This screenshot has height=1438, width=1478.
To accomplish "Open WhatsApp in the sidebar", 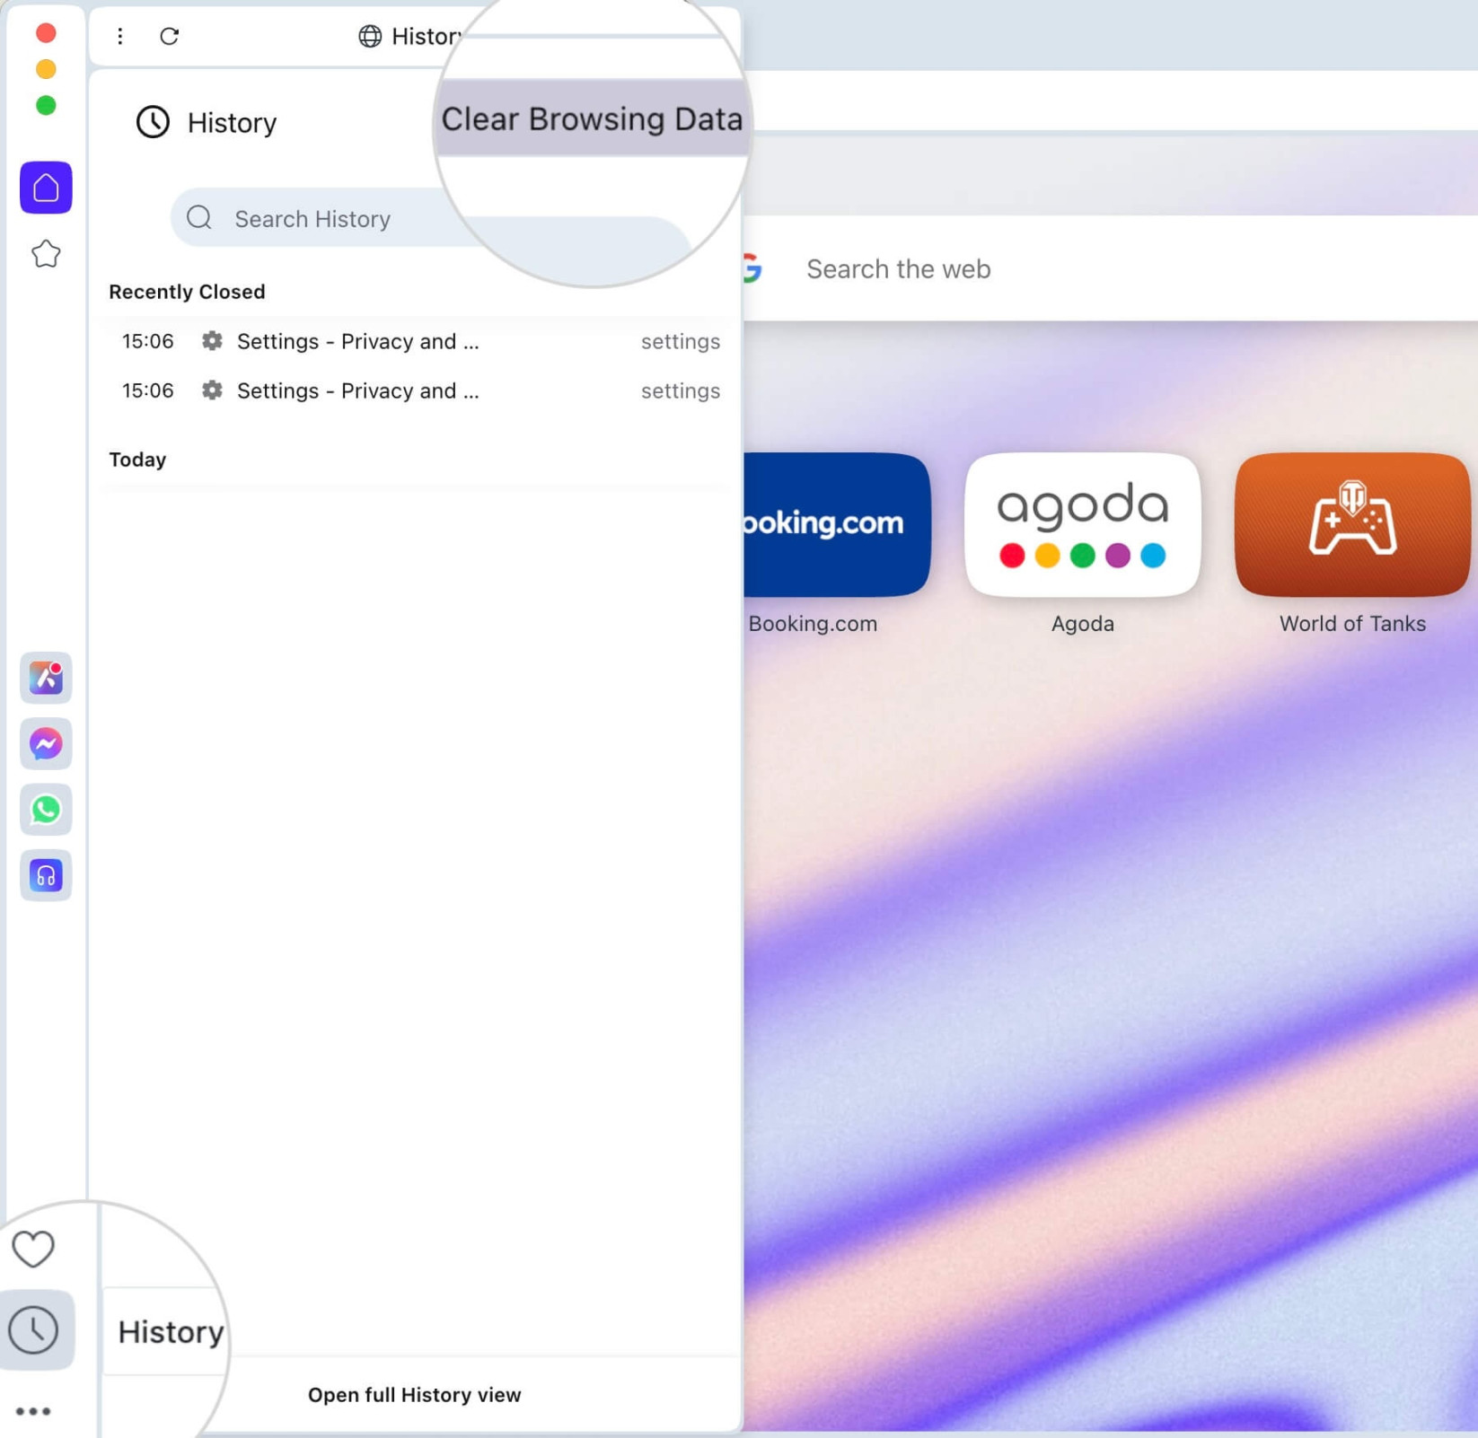I will tap(46, 810).
